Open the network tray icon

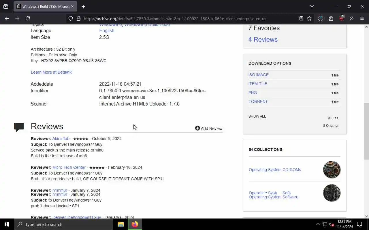(325, 224)
